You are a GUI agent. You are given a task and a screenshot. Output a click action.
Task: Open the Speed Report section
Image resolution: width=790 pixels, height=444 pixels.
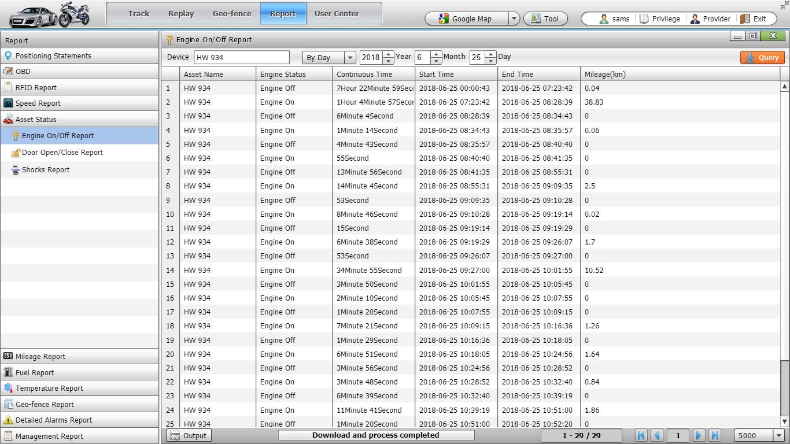point(80,103)
